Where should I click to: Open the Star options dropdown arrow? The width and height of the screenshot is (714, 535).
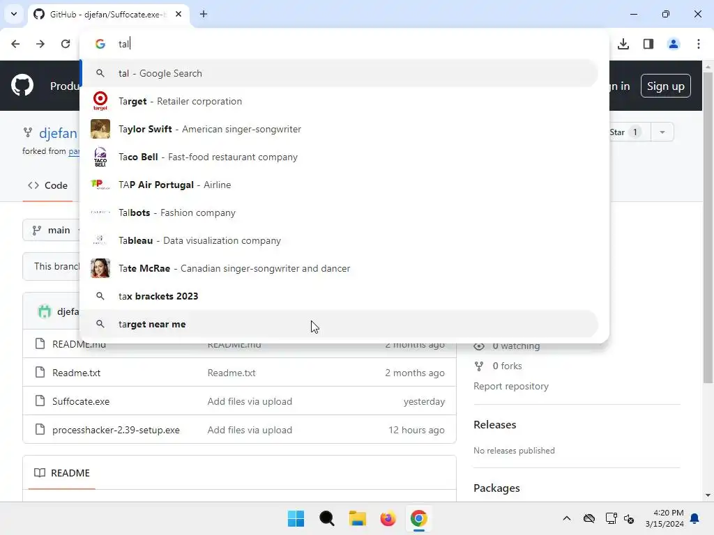click(662, 132)
